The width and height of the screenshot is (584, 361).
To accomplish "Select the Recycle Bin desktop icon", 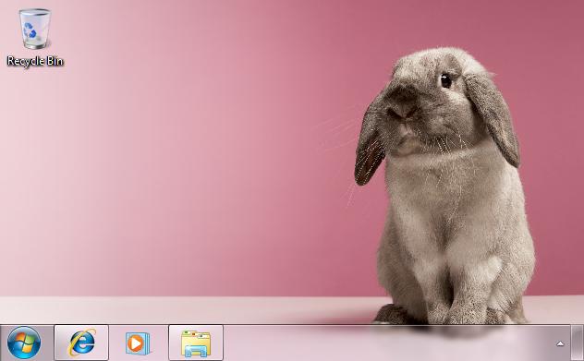I will [x=35, y=37].
